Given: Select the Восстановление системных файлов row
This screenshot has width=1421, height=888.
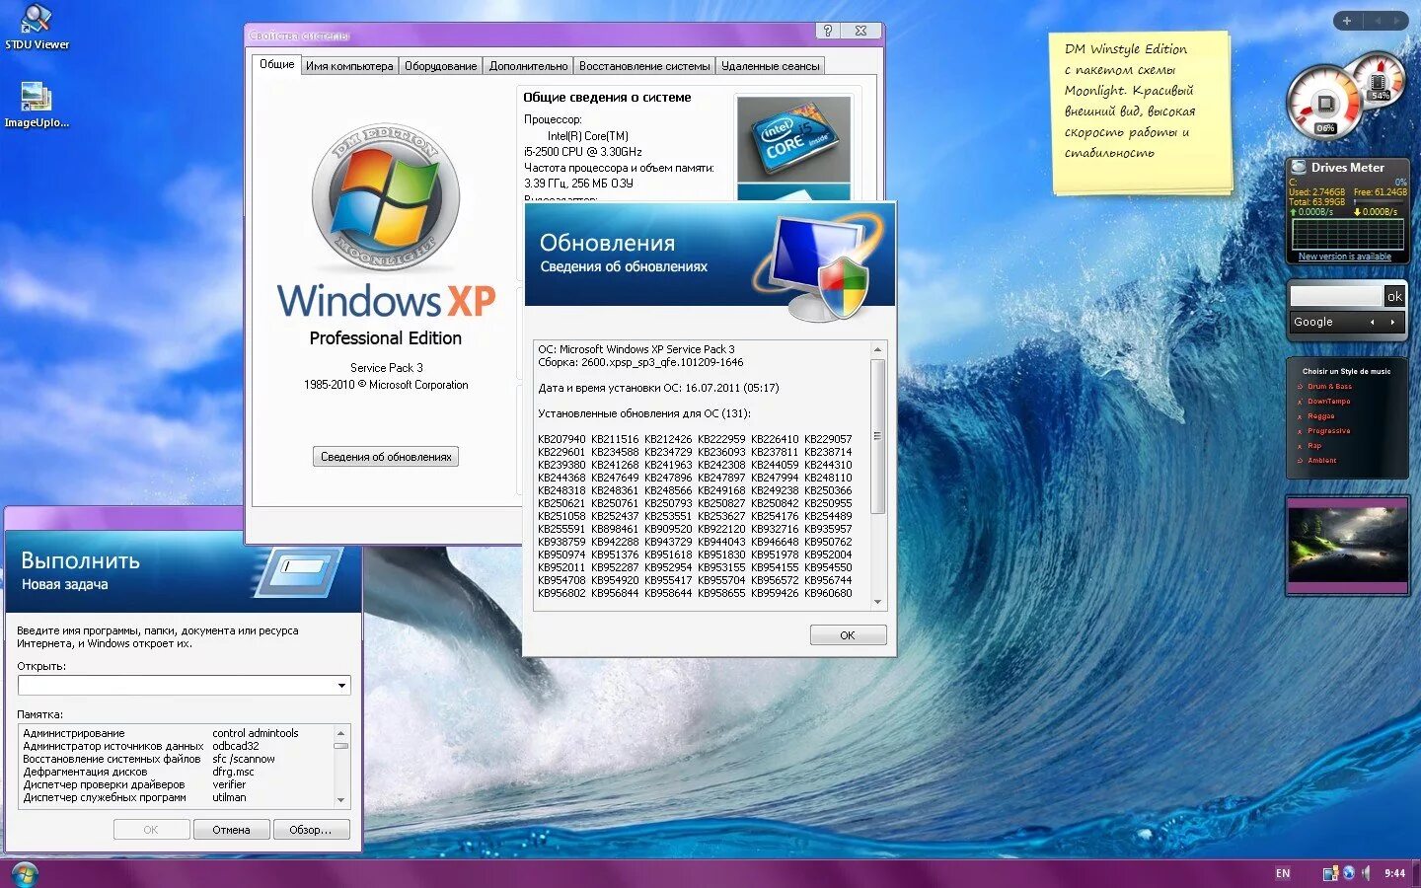Looking at the screenshot, I should [x=177, y=759].
